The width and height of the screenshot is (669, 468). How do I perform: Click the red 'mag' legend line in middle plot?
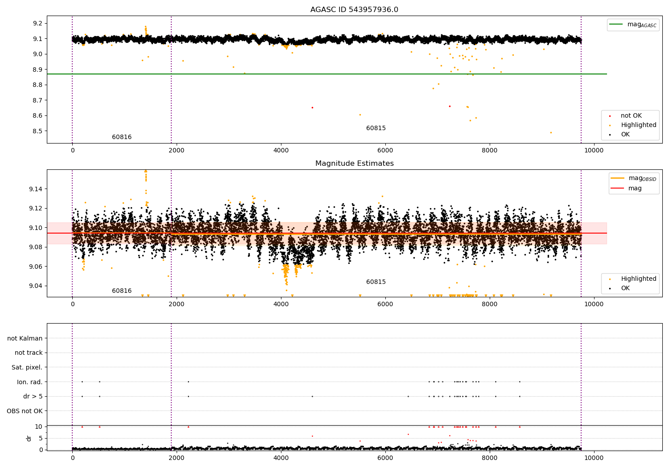tap(617, 189)
